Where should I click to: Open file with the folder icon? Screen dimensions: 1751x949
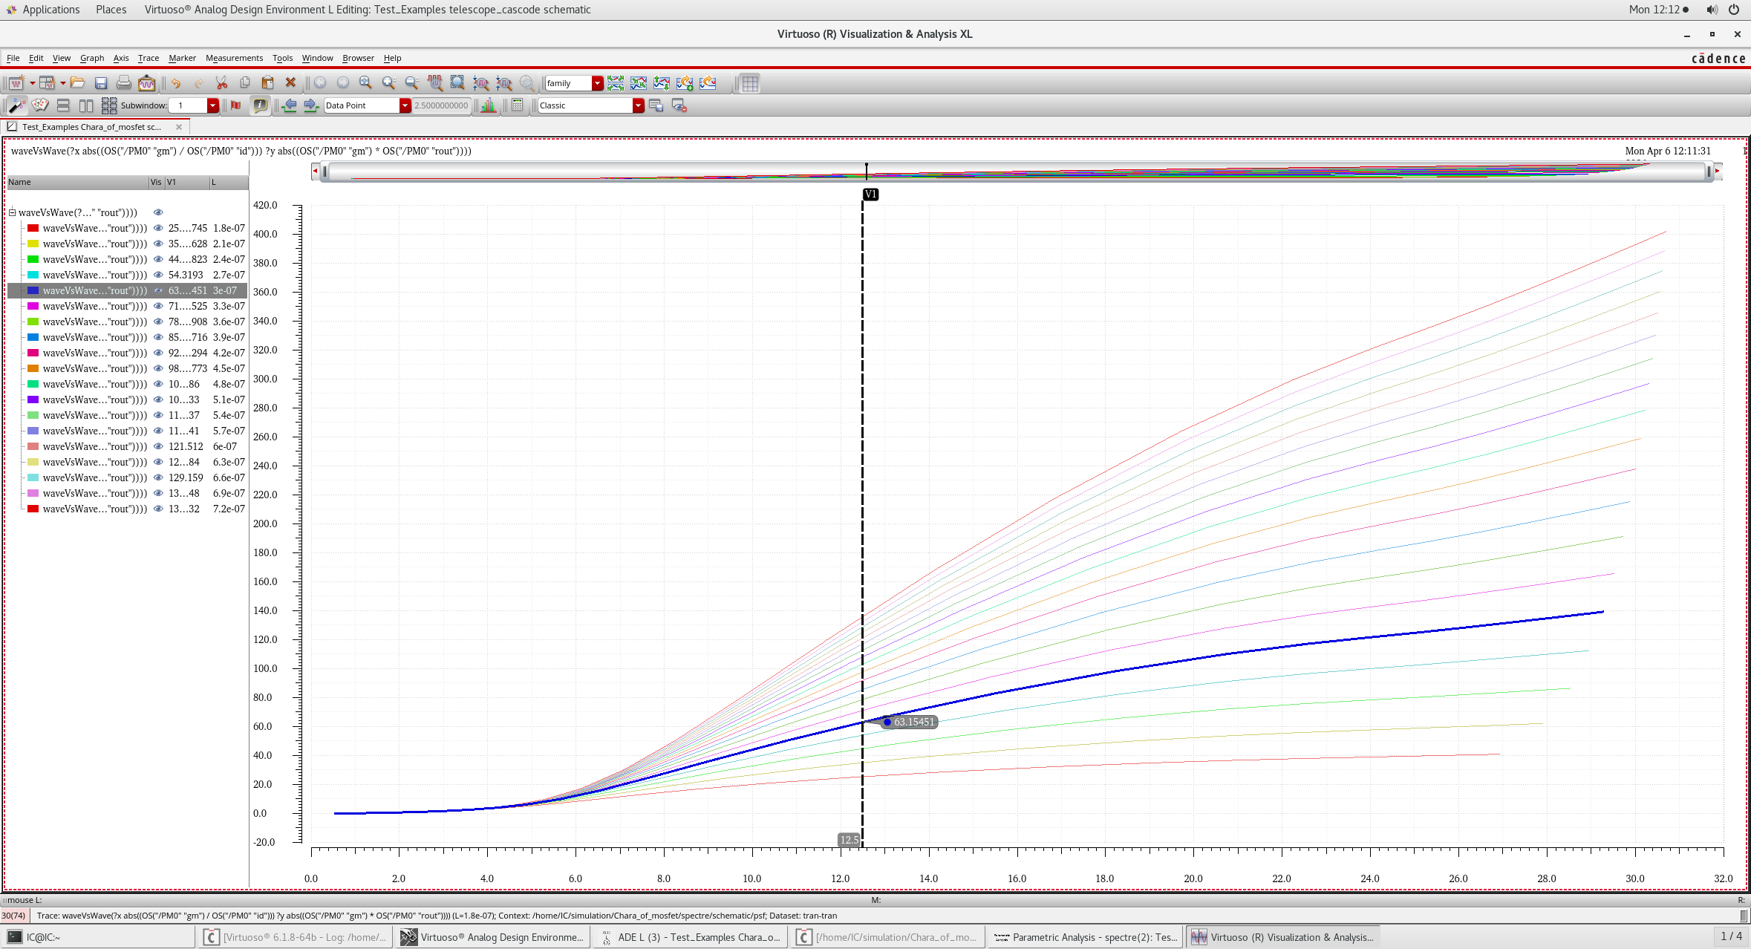click(78, 83)
